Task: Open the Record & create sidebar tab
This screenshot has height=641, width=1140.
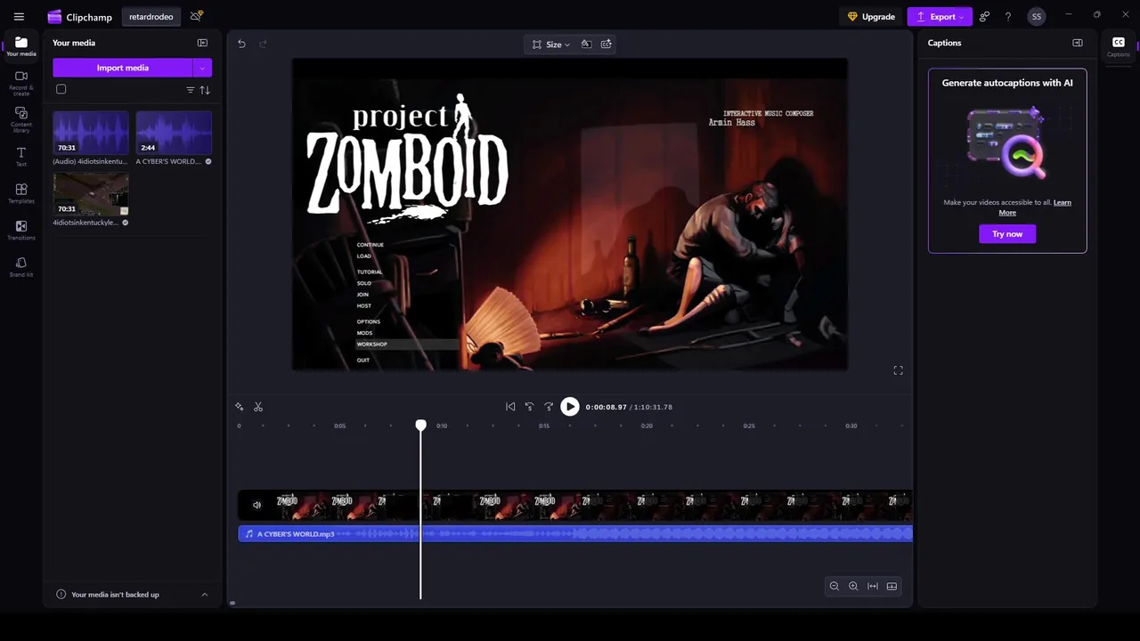Action: (x=21, y=83)
